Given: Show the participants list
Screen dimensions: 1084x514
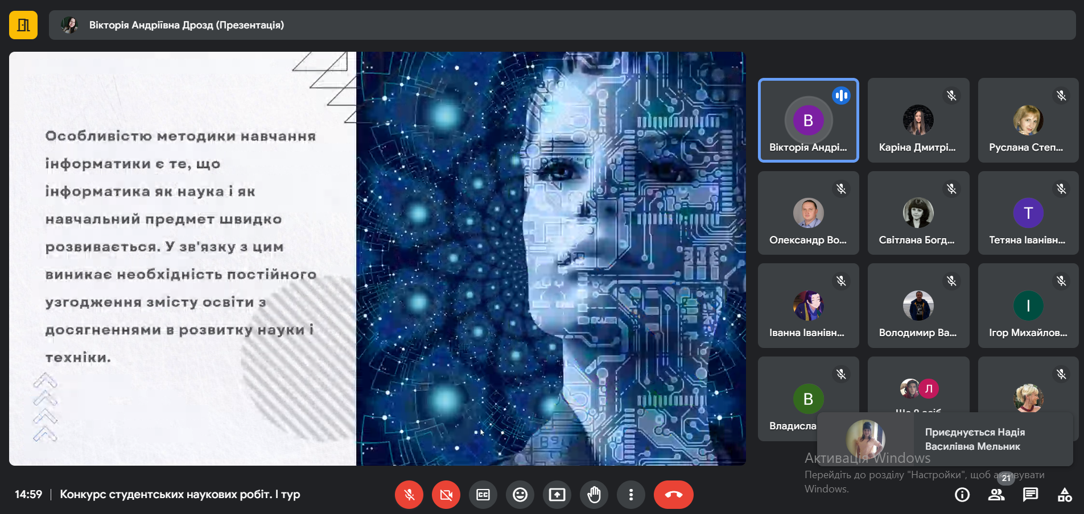Looking at the screenshot, I should [996, 495].
